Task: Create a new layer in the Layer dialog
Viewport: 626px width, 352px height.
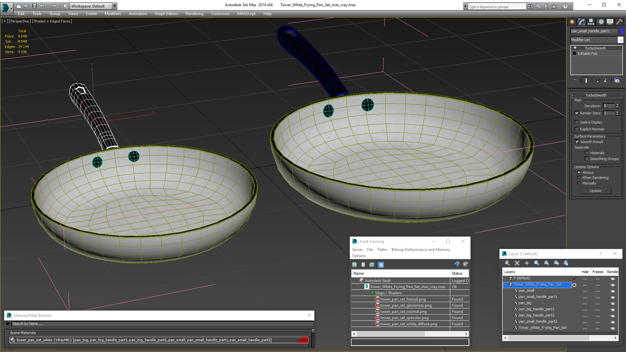Action: pos(507,263)
